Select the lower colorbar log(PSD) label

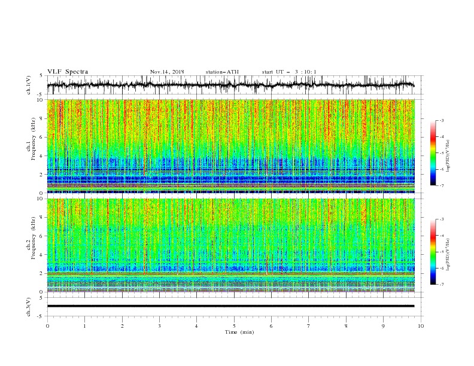(x=448, y=254)
